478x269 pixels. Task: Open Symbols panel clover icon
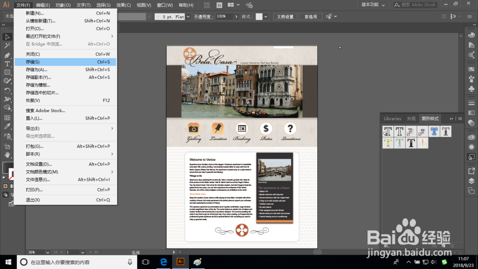coord(471,89)
